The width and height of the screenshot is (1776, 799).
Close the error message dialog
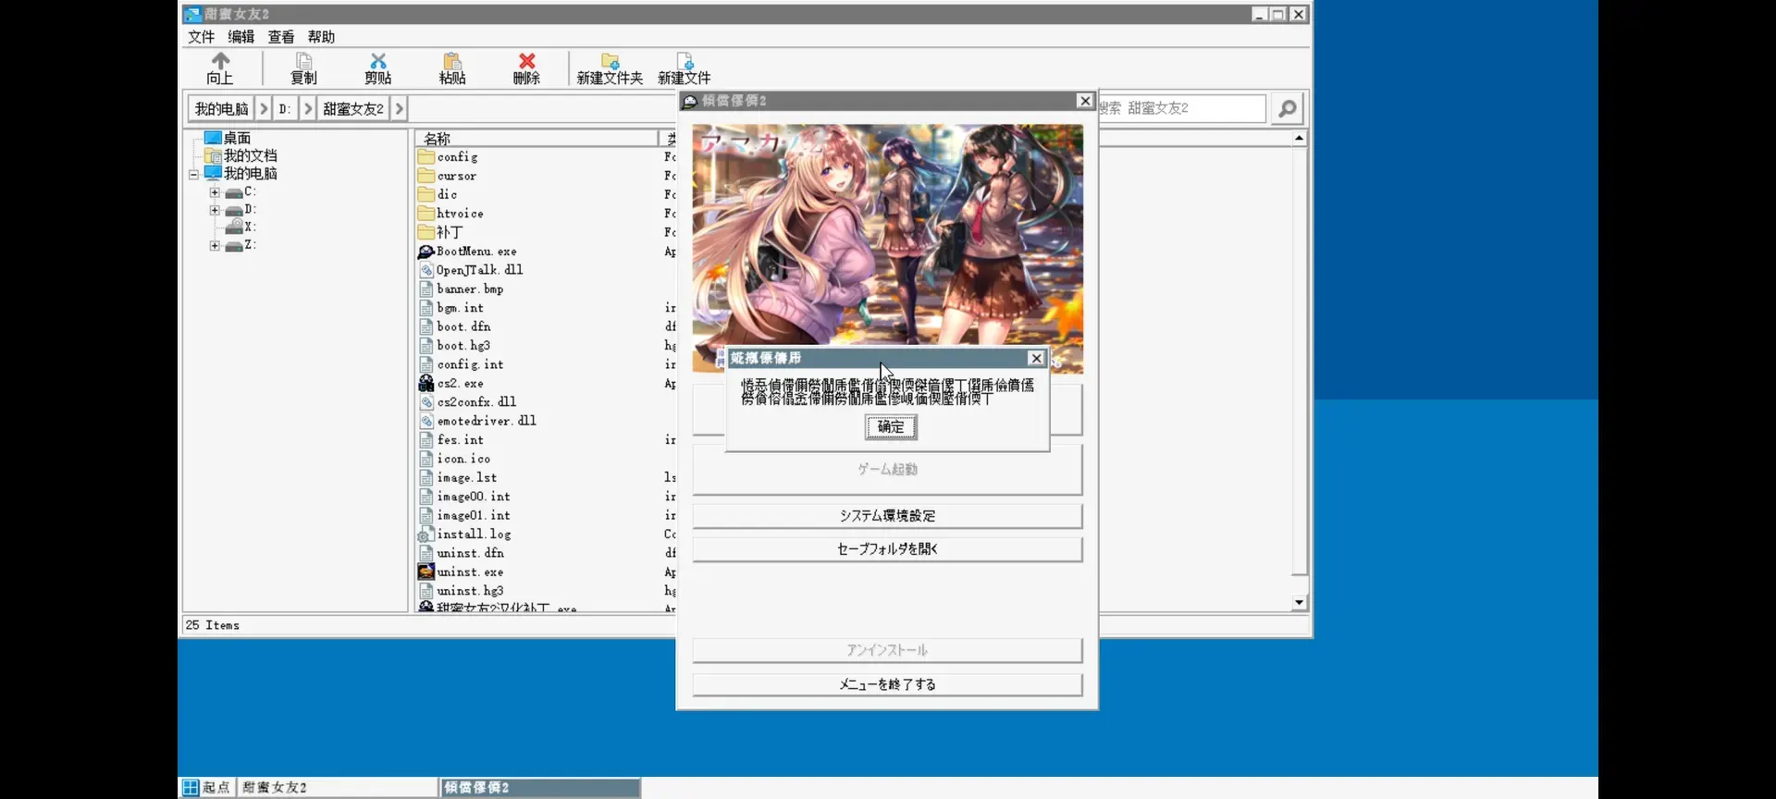[x=1036, y=358]
